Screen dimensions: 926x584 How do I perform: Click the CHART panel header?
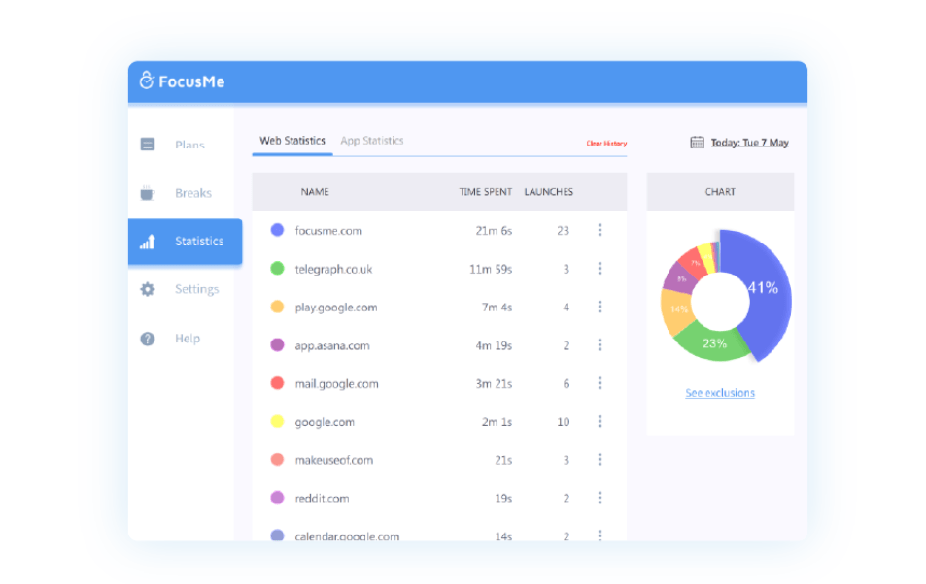pos(720,192)
